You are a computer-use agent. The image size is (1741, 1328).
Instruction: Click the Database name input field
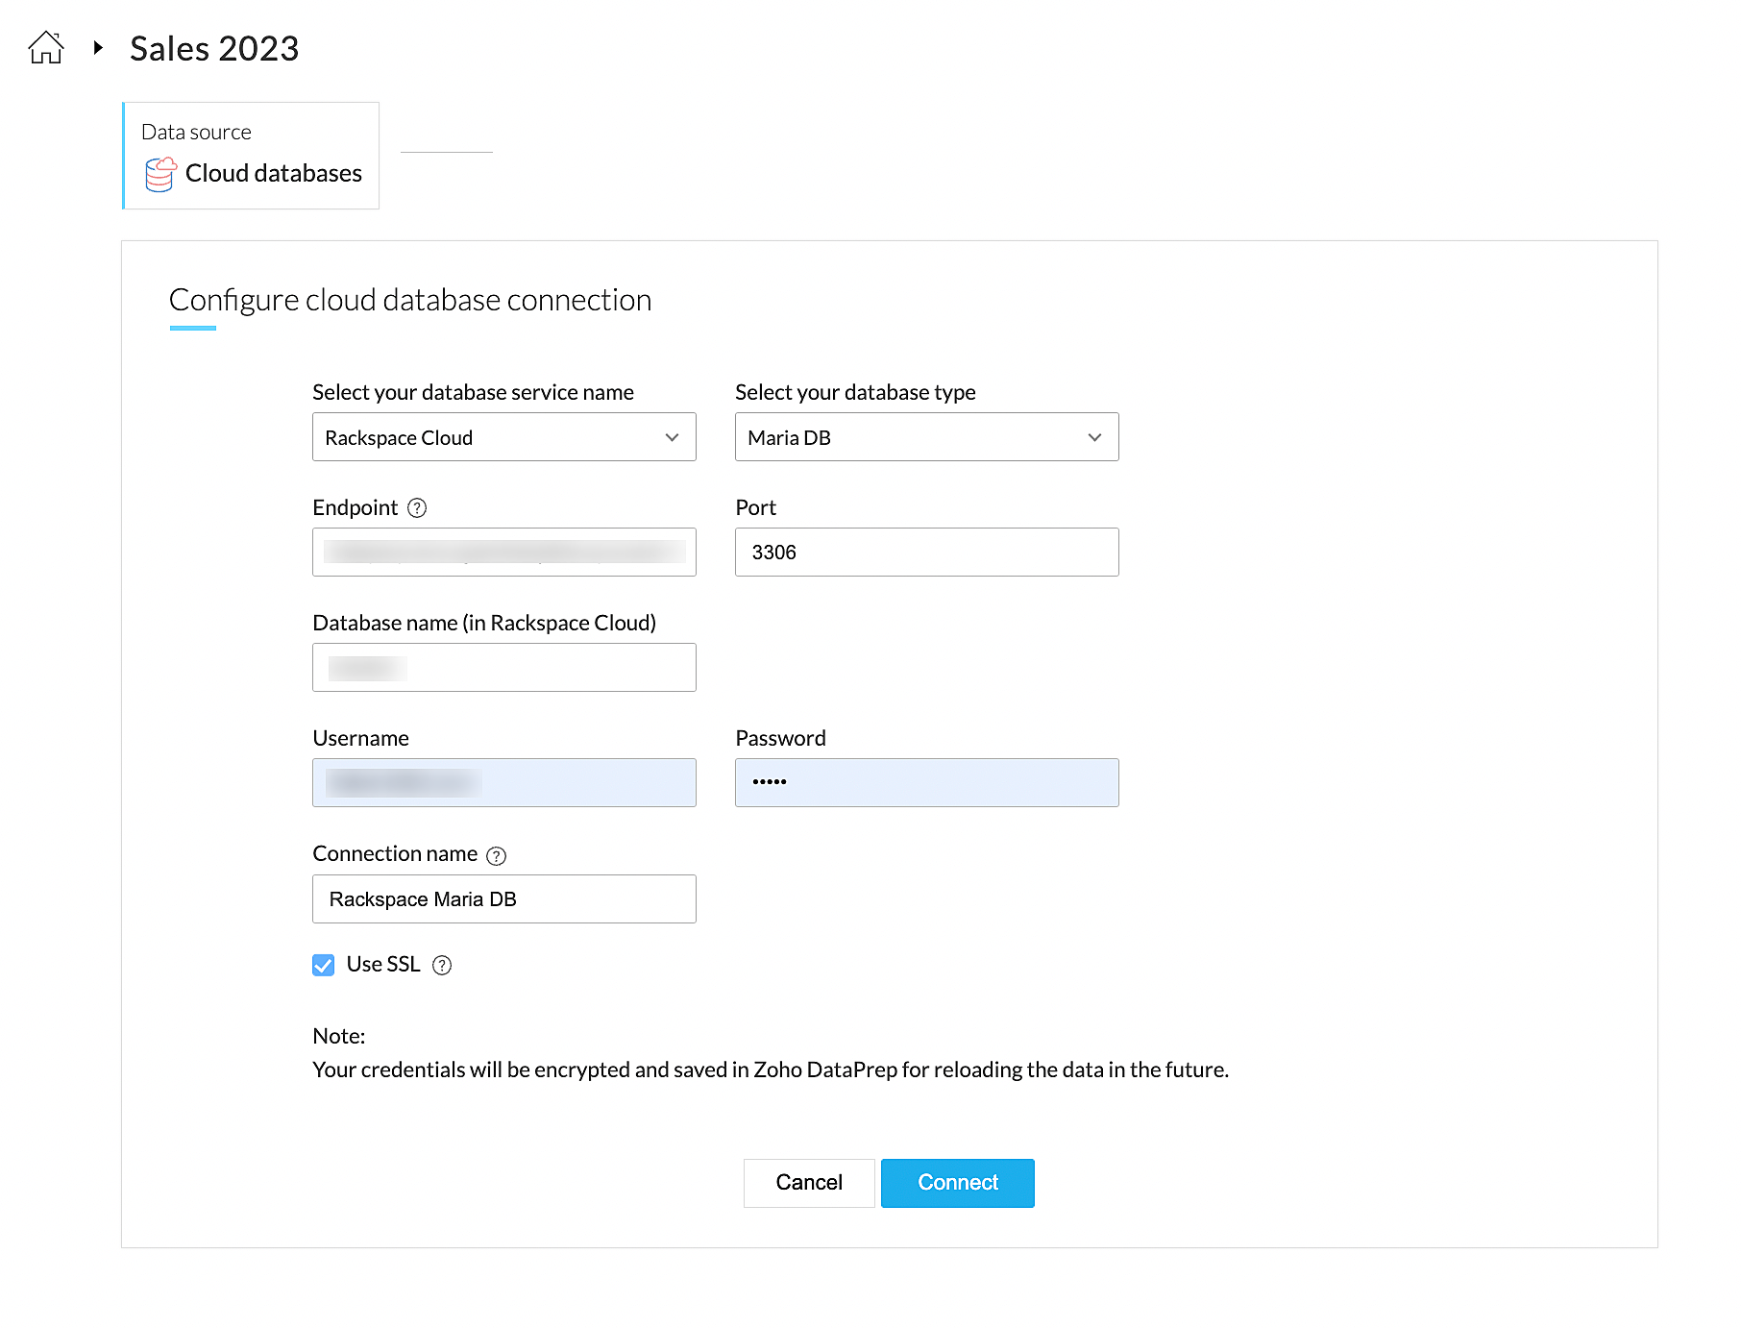click(x=504, y=668)
